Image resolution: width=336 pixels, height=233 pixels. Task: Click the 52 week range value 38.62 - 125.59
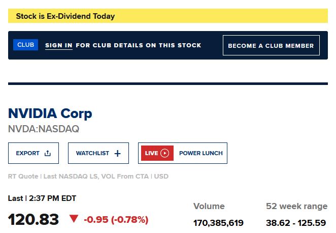(x=296, y=223)
